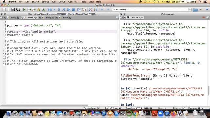Viewport: 210px width, 118px height.
Task: Step out / run until return icon
Action: (x=64, y=10)
